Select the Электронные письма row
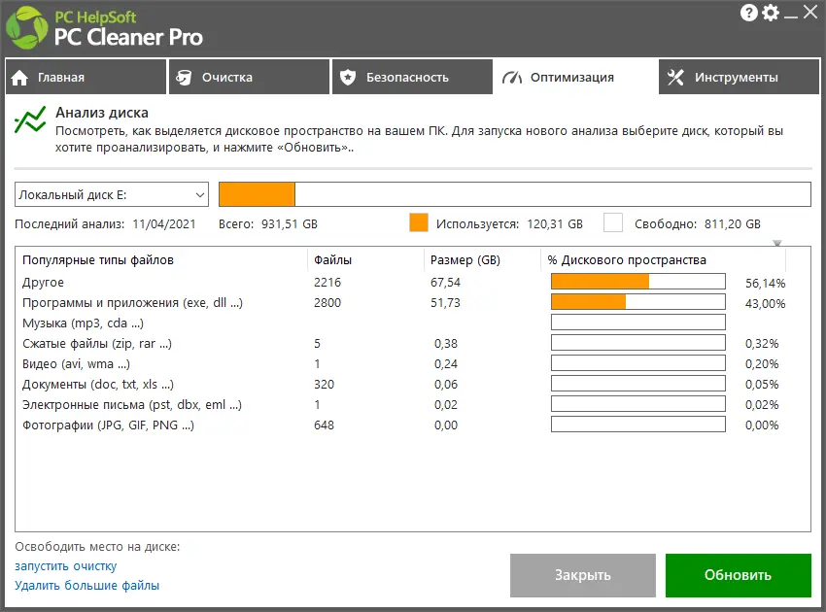The height and width of the screenshot is (612, 826). pos(403,404)
